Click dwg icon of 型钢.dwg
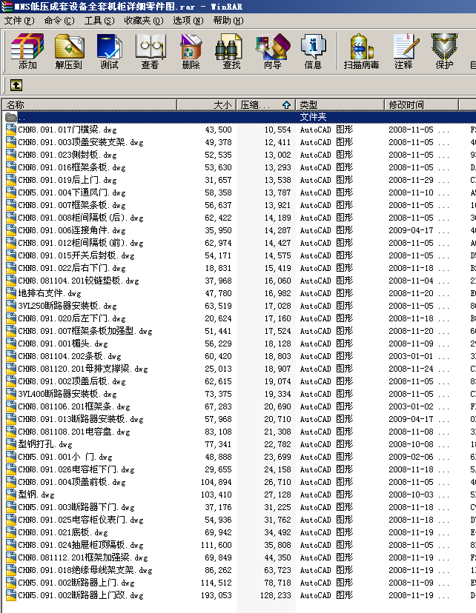The width and height of the screenshot is (476, 613). click(11, 494)
